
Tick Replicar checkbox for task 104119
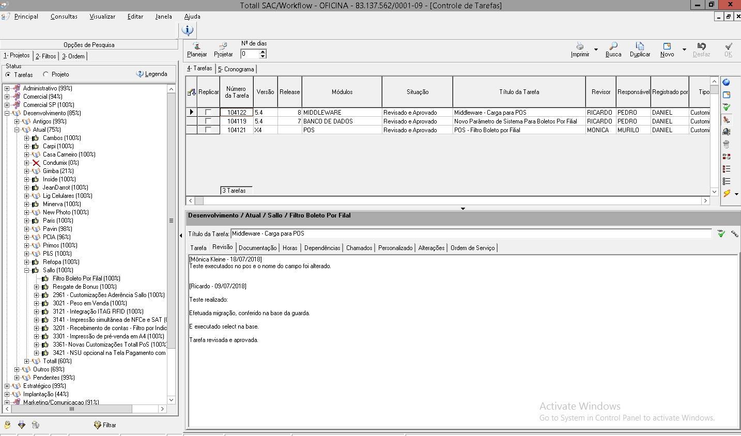[x=208, y=121]
